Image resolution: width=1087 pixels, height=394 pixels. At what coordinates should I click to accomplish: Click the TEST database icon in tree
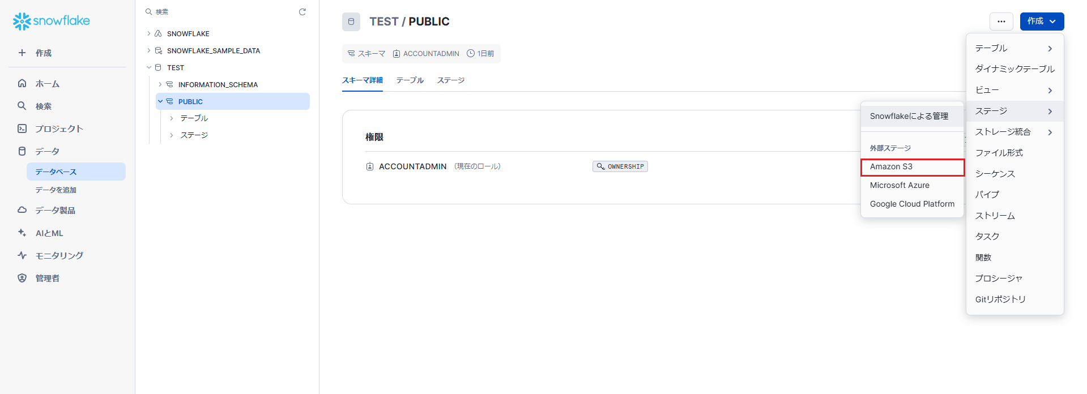pos(159,67)
